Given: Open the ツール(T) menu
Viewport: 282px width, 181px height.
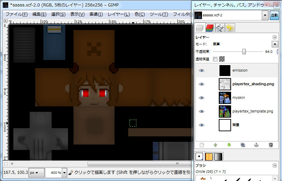Looking at the screenshot, I should tap(159, 14).
